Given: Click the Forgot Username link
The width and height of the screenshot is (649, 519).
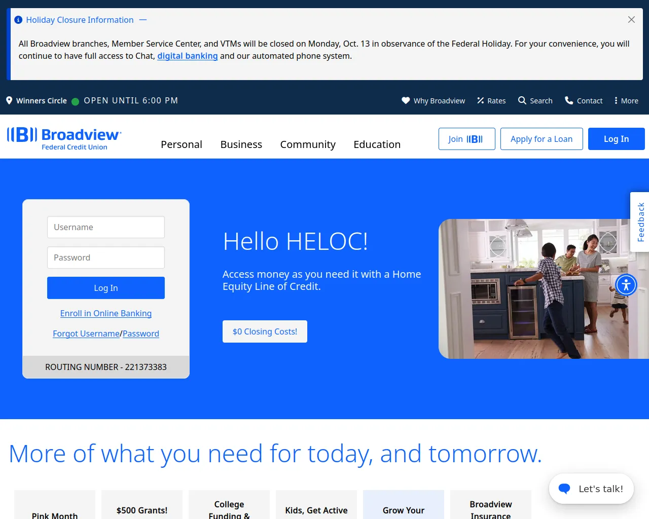Looking at the screenshot, I should (x=86, y=333).
